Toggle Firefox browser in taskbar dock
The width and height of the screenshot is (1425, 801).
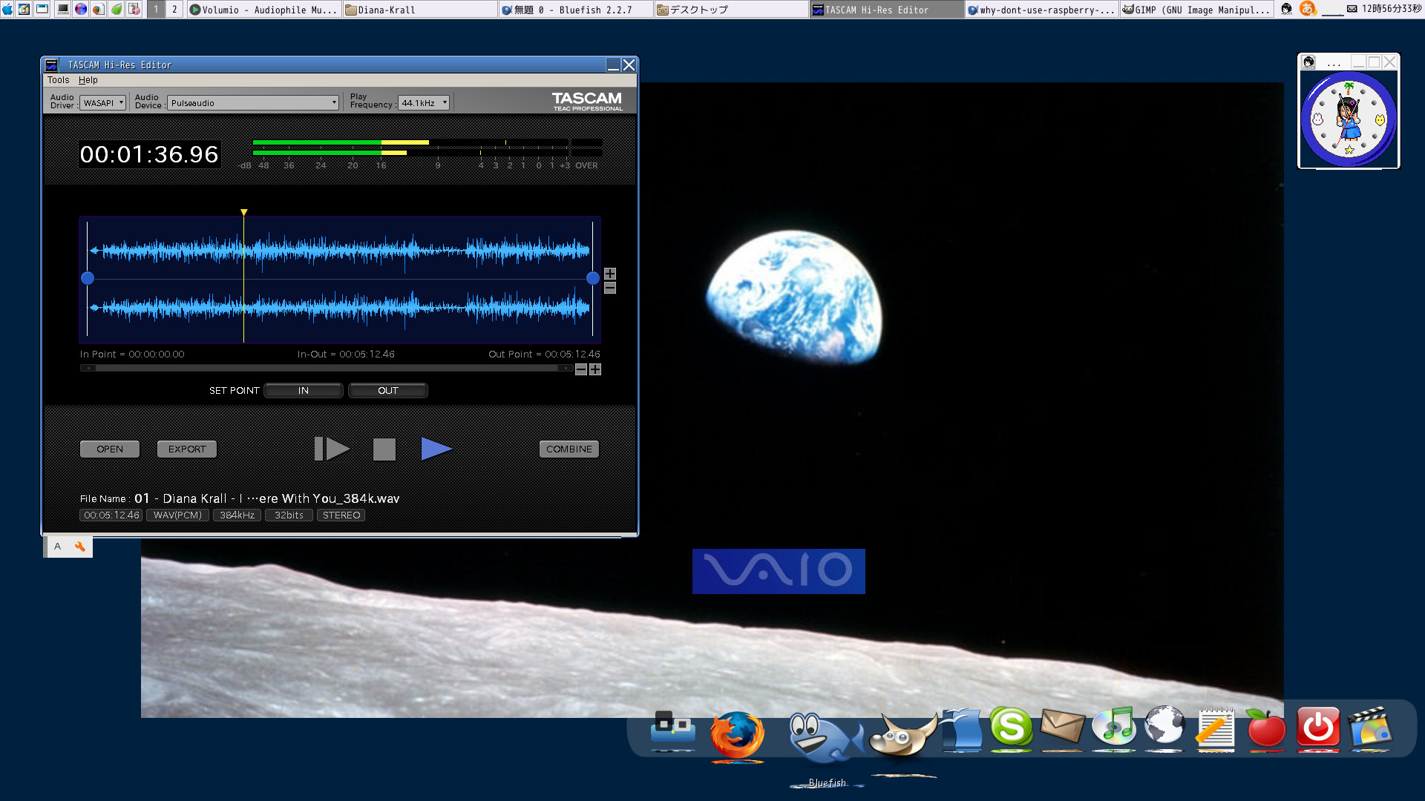(x=736, y=728)
